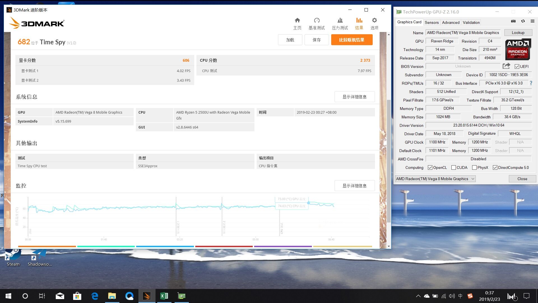
Task: Click the GPU-Z screenshot camera icon
Action: [x=513, y=21]
